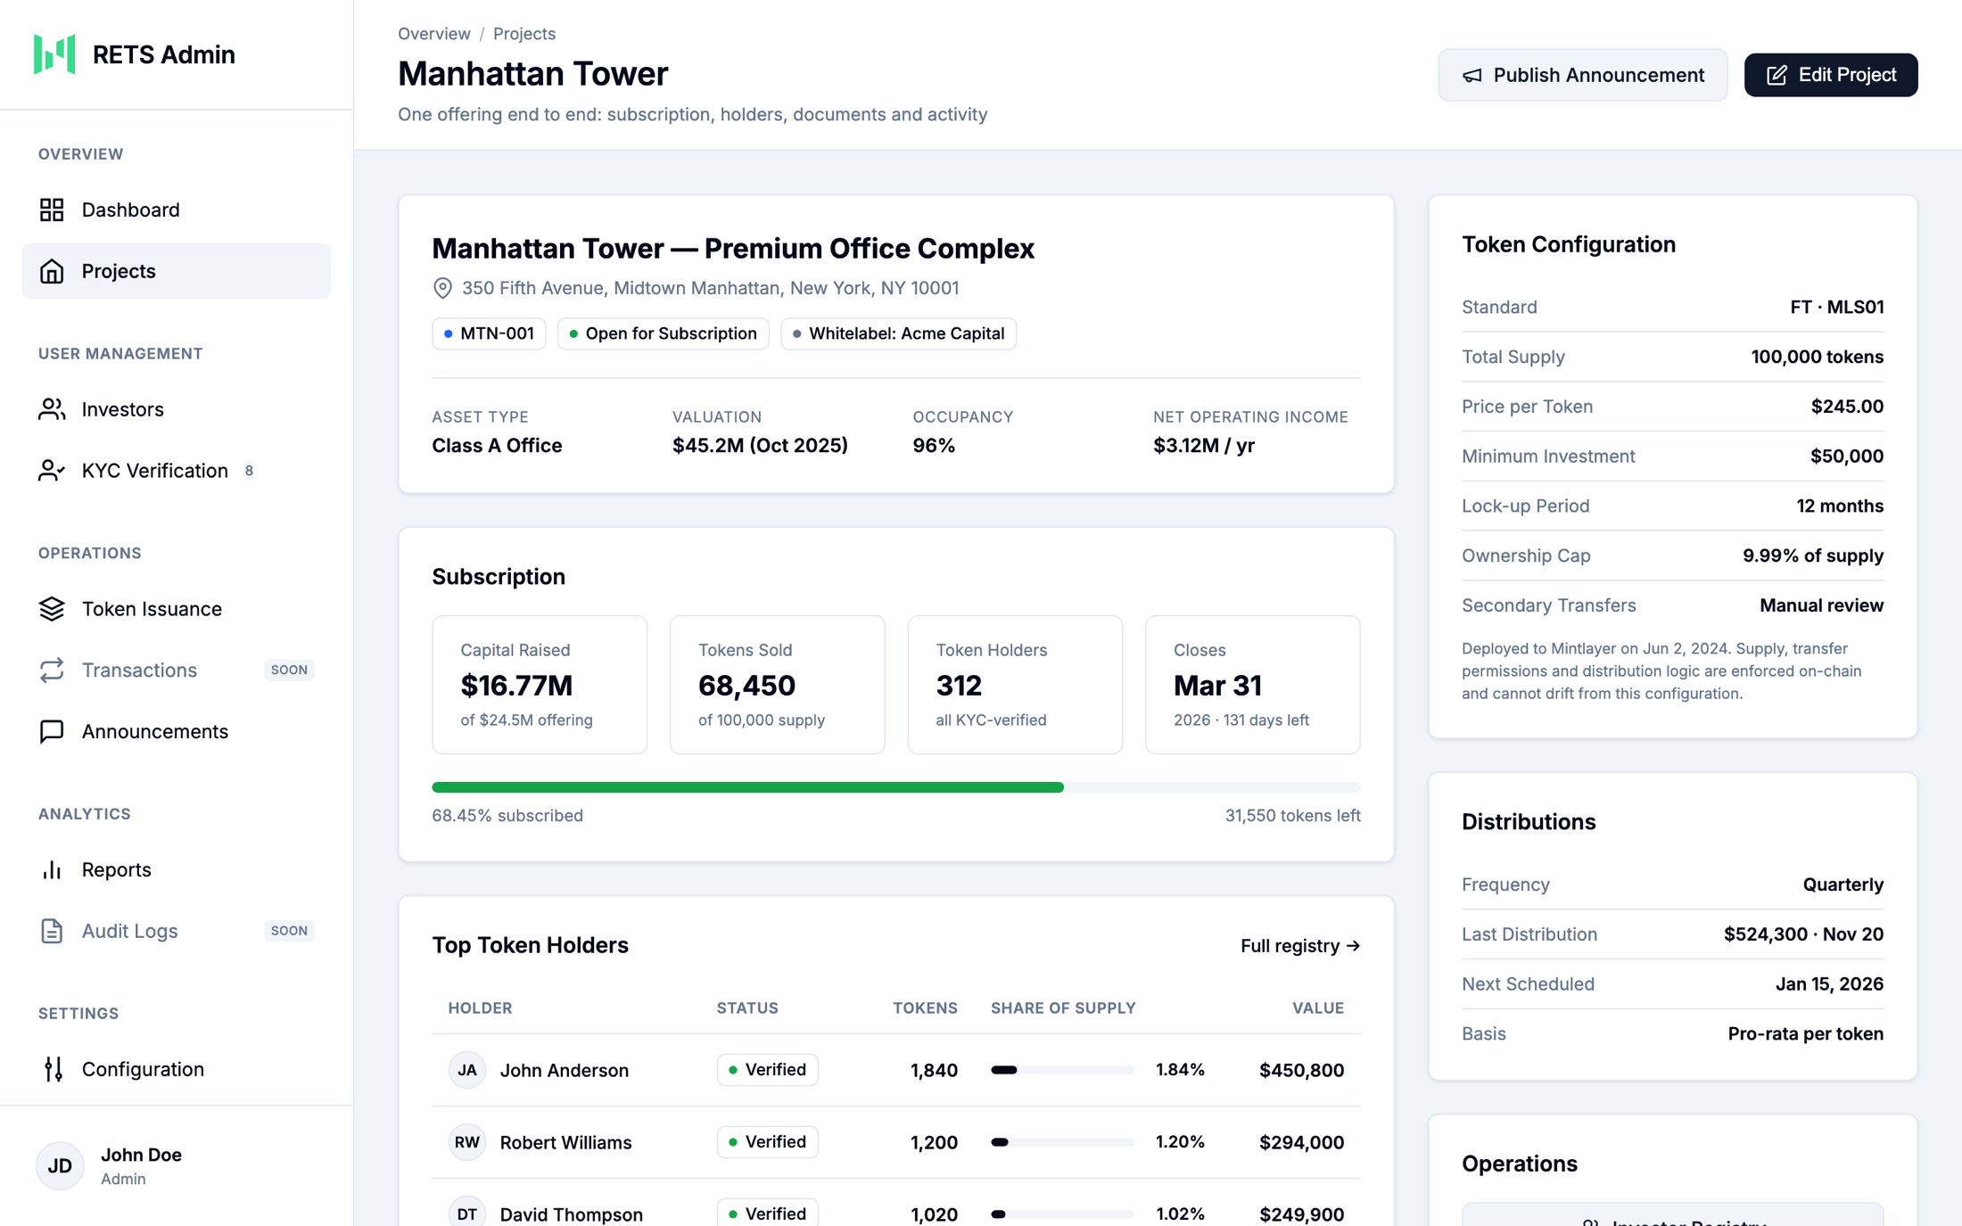Open the Dashboard page

177,210
